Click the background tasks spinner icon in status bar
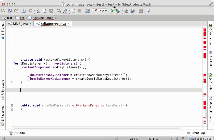This screenshot has width=214, height=140. (x=117, y=139)
